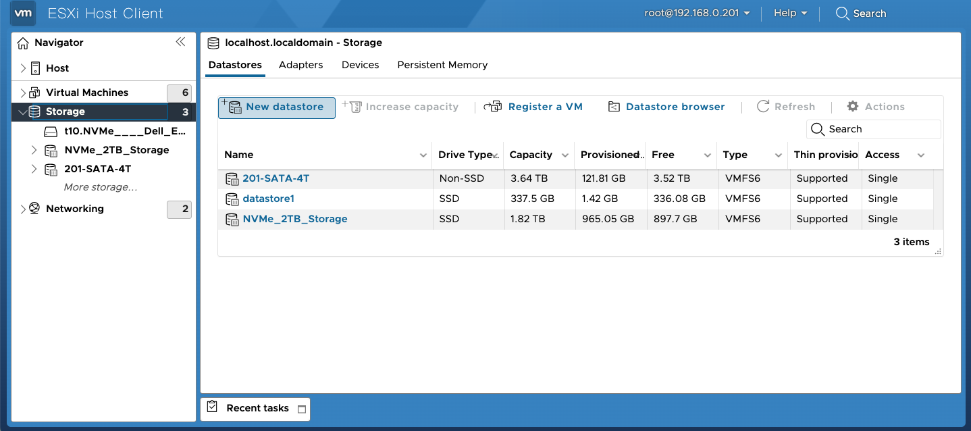Click the Networking globe icon in Navigator
Screen dimensions: 971x431
click(34, 209)
